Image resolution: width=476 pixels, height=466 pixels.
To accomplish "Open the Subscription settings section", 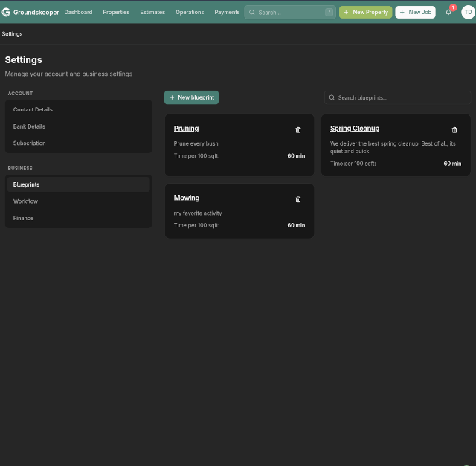I will (x=29, y=143).
